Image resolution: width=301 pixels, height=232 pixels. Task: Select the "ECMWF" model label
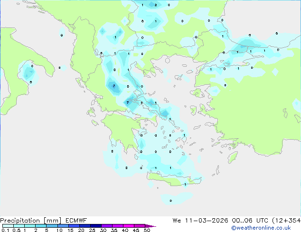76,221
